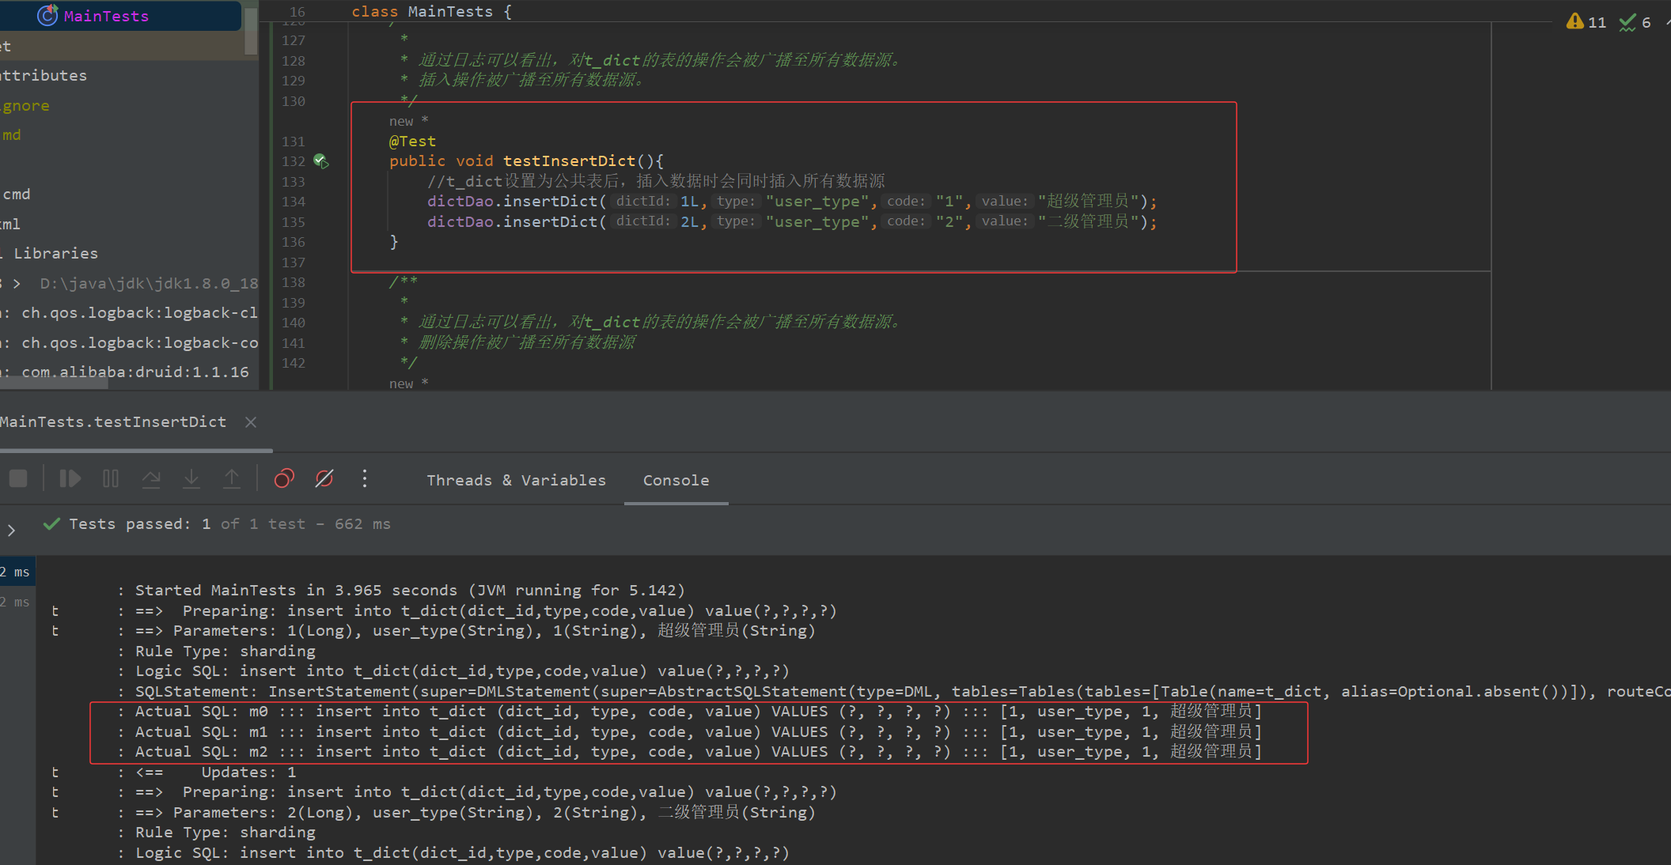Image resolution: width=1671 pixels, height=865 pixels.
Task: Click the Actual SQL m2 log line
Action: click(x=698, y=752)
